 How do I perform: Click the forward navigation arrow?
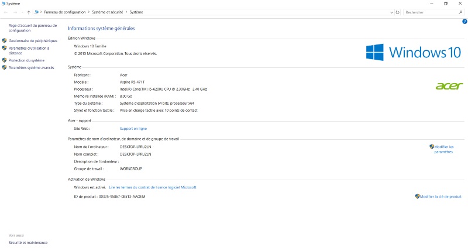[x=15, y=12]
